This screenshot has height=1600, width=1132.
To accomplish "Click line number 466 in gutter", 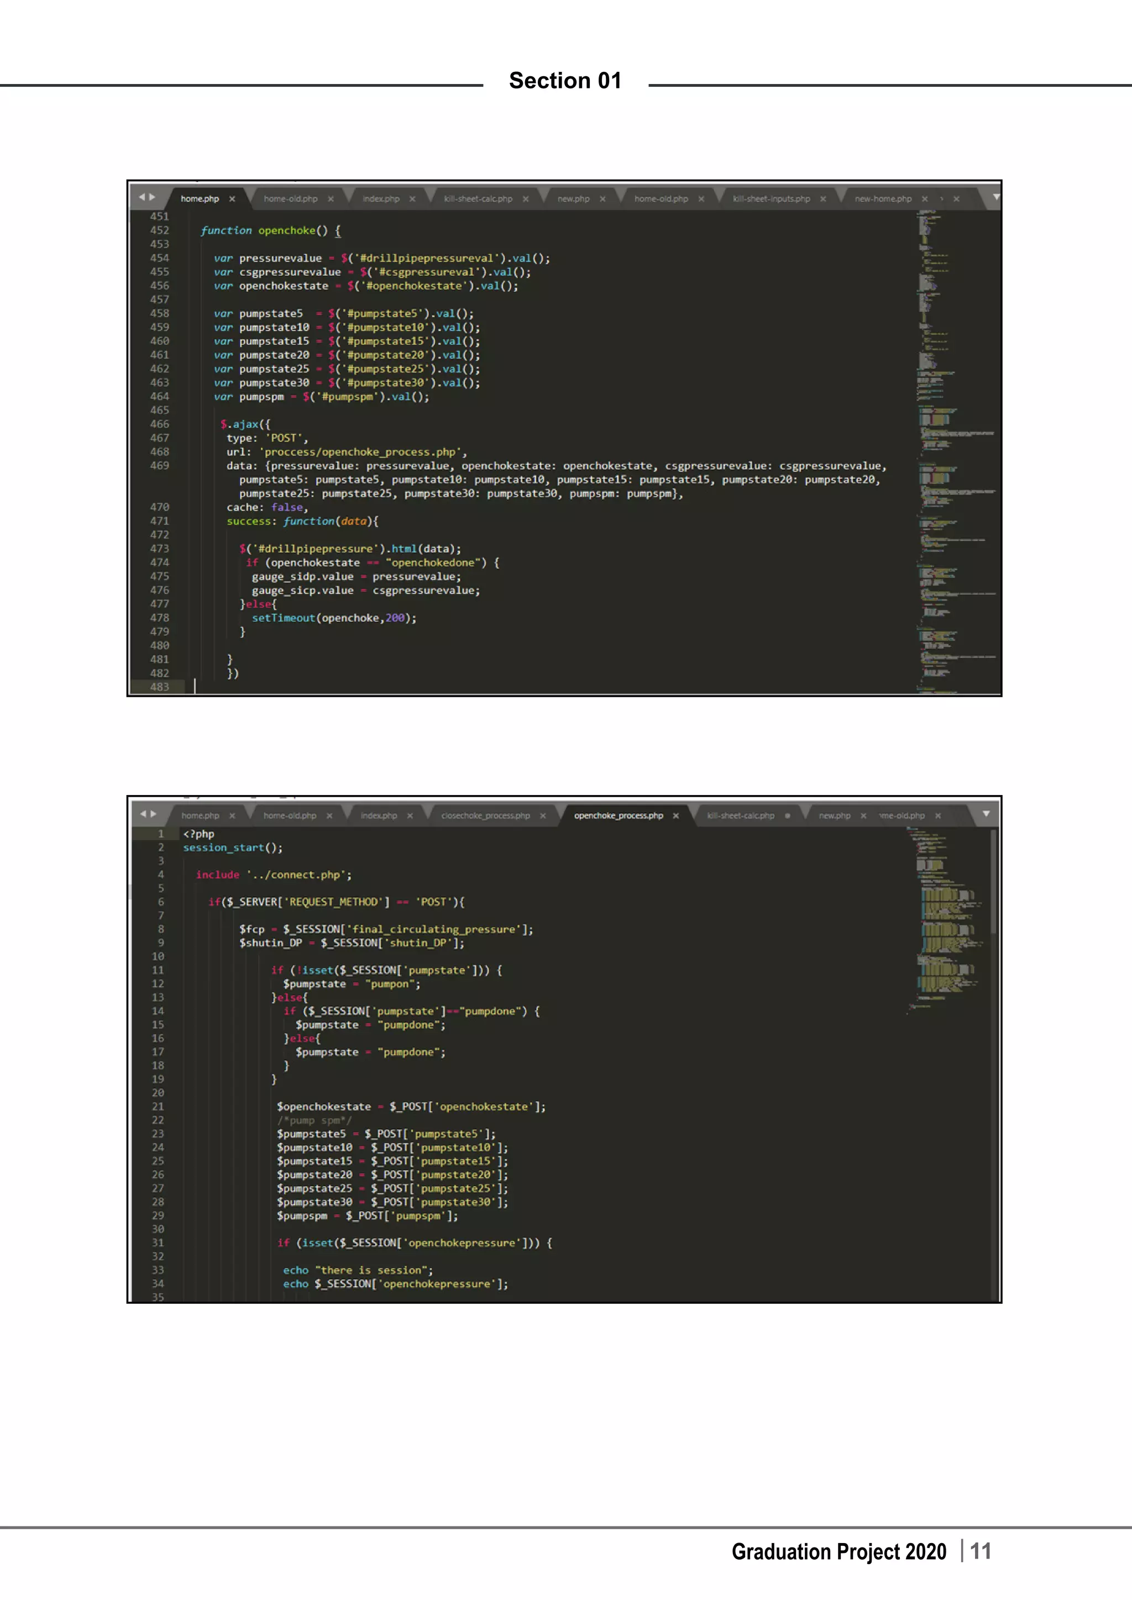I will [x=160, y=424].
